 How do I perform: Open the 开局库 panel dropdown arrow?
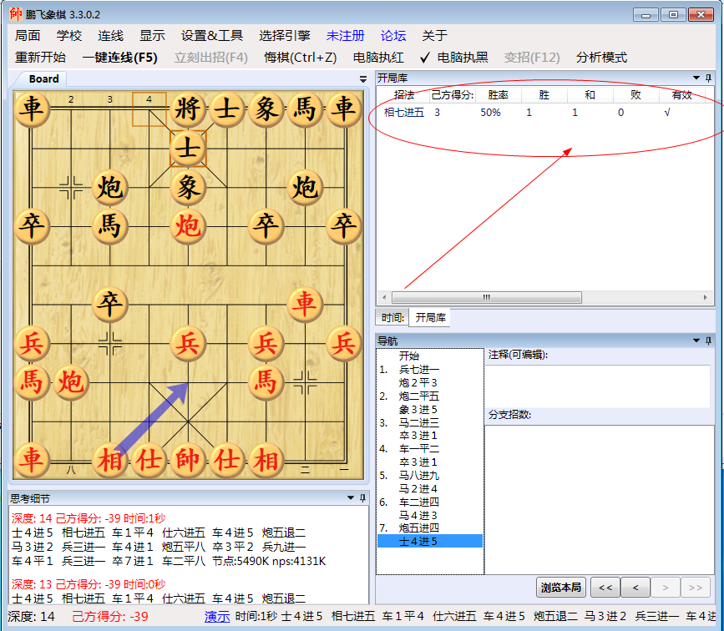click(x=696, y=78)
